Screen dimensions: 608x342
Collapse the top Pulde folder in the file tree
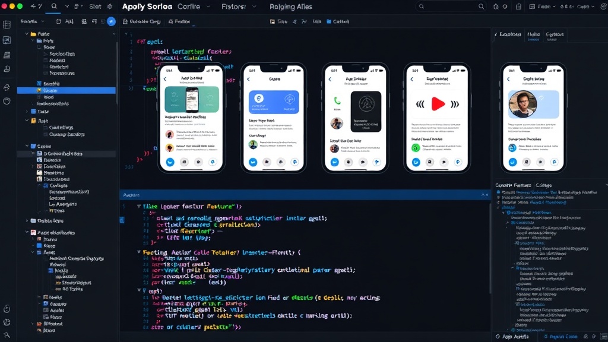[27, 34]
